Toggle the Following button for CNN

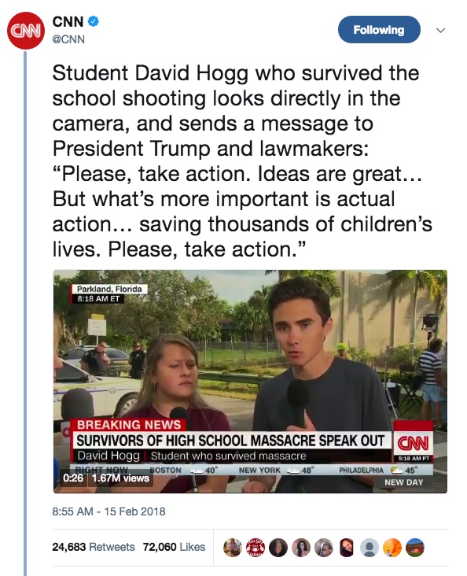coord(379,30)
